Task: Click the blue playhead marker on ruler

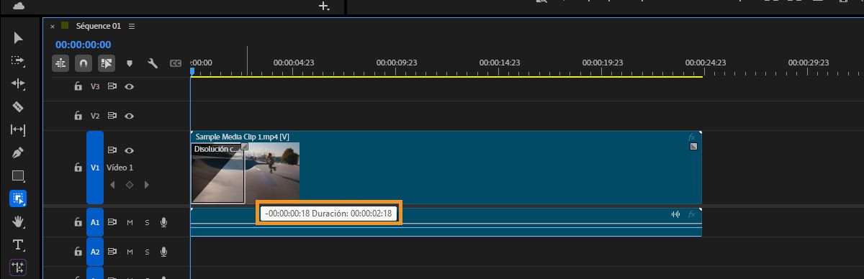Action: coord(192,71)
